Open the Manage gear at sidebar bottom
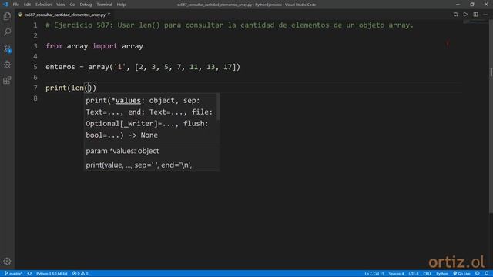The image size is (493, 277). 7,261
